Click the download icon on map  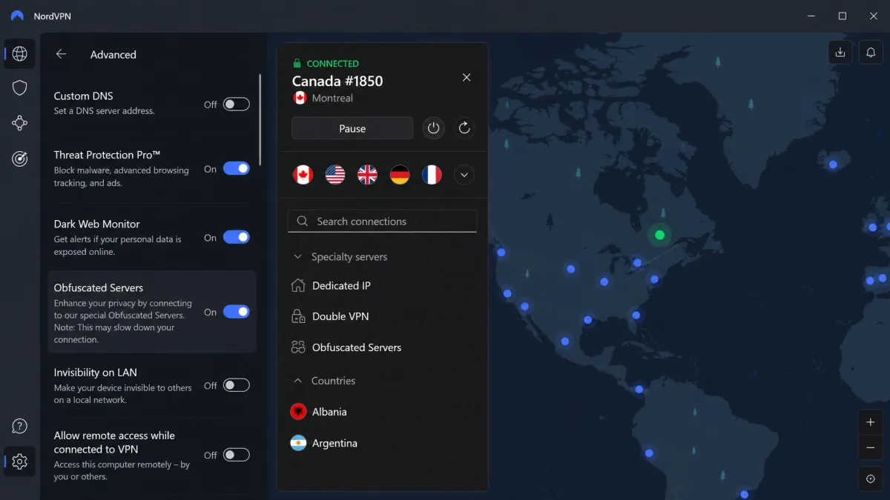click(840, 52)
